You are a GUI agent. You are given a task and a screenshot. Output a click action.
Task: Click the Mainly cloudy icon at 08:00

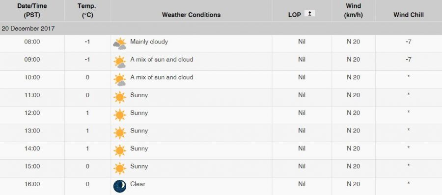click(x=119, y=43)
